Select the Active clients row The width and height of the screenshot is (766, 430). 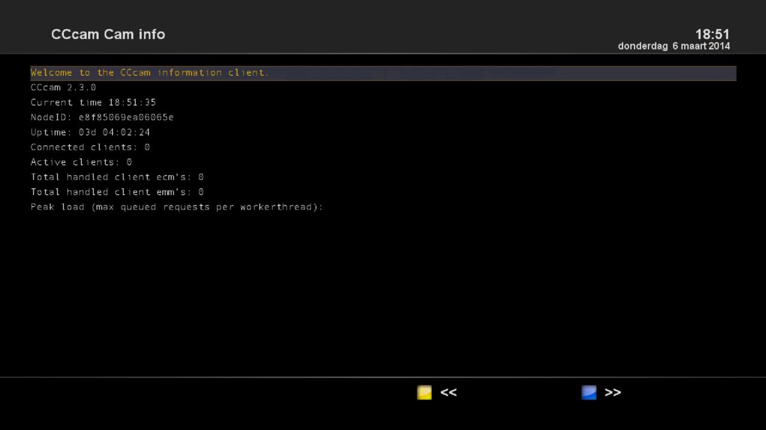(81, 162)
